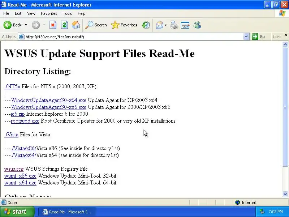Open the Messenger people icon
289x217 pixels.
click(197, 25)
